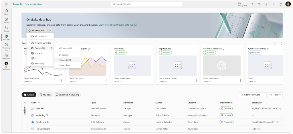Click Marketing DB datamart icon
This screenshot has height=134, width=293.
(32, 115)
